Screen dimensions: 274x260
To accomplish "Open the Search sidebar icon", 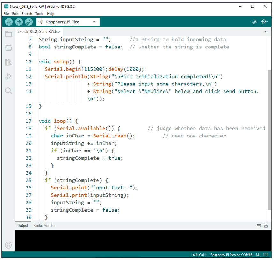I will pyautogui.click(x=8, y=91).
